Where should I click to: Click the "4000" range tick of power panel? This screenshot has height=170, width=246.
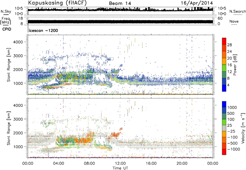click(x=18, y=42)
